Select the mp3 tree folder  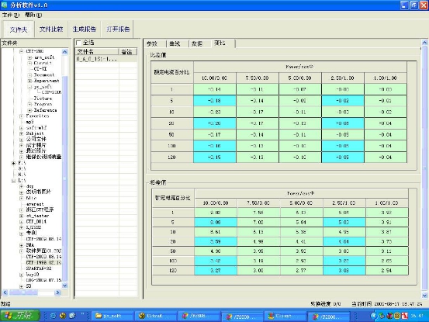(29, 122)
